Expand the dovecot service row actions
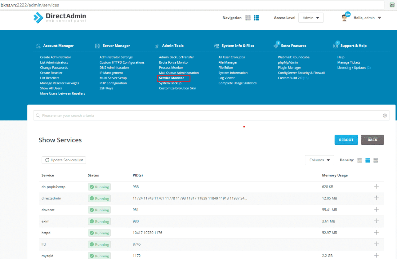Image resolution: width=397 pixels, height=259 pixels. [377, 209]
